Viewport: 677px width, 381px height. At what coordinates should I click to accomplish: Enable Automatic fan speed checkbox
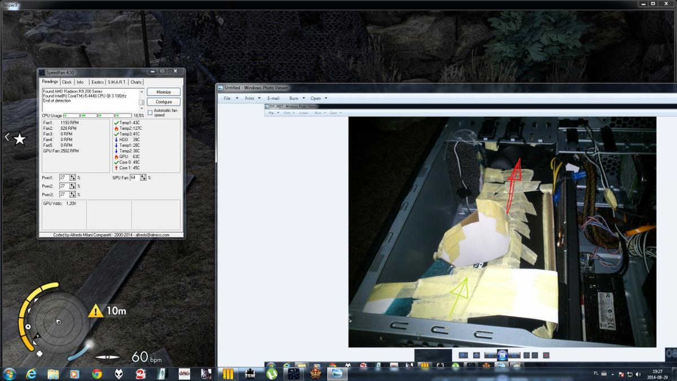pyautogui.click(x=150, y=112)
